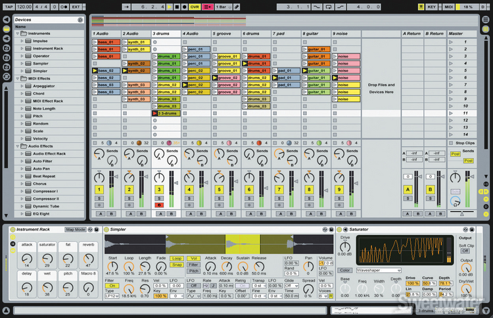Click the global Stop button in the transport
The width and height of the screenshot is (493, 318).
pos(177,7)
